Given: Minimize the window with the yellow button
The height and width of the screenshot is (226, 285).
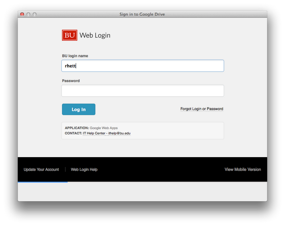Looking at the screenshot, I should (28, 14).
